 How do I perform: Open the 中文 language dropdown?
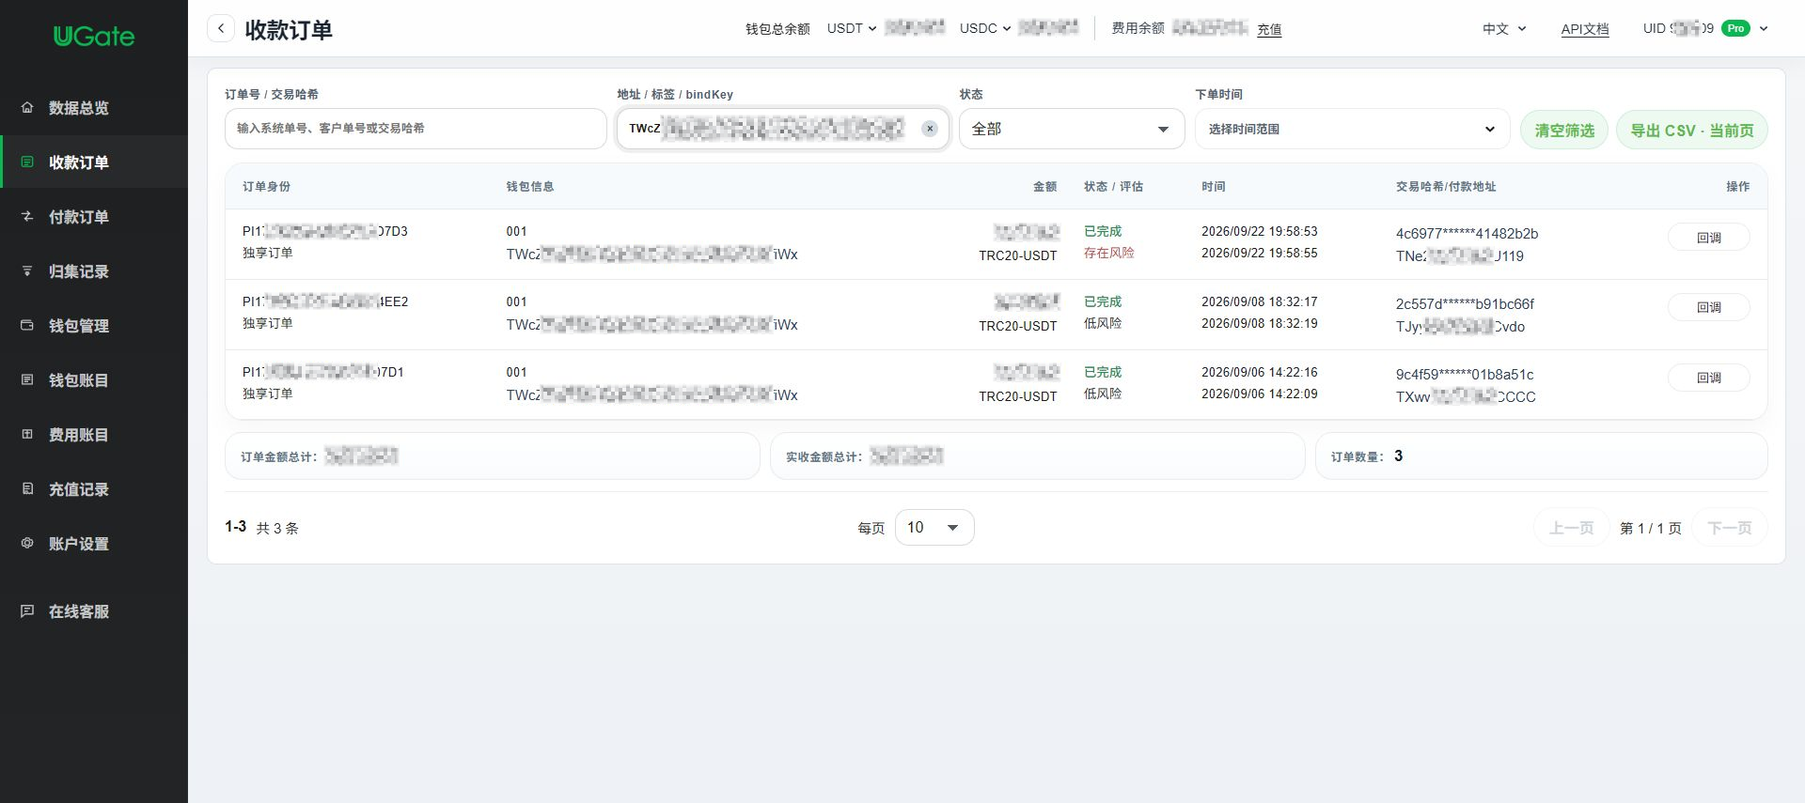[x=1504, y=28]
